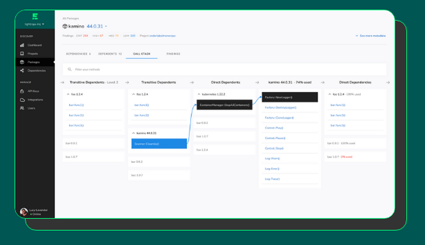
Task: Open the tenant name dropdown in sidebar
Action: tap(34, 24)
